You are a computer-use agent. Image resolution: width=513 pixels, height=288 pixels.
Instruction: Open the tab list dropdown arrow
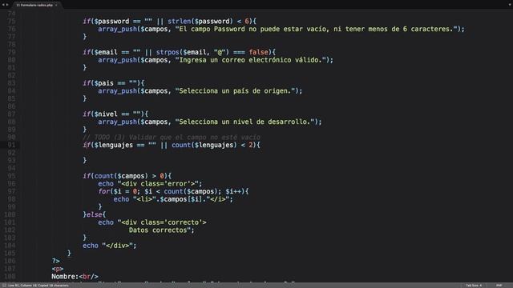point(510,5)
